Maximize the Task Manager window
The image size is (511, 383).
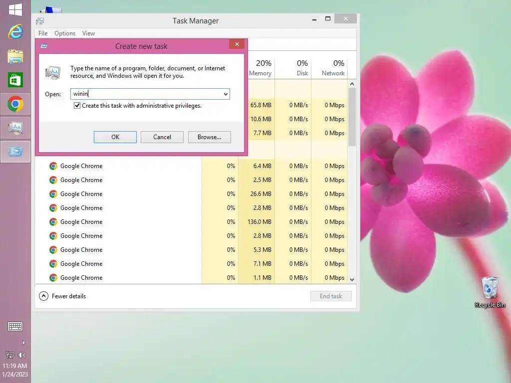(328, 19)
